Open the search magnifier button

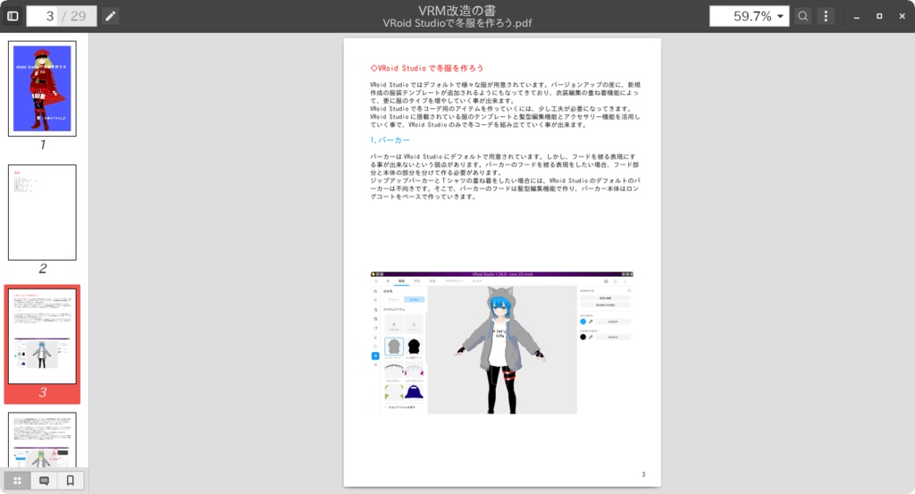(803, 16)
